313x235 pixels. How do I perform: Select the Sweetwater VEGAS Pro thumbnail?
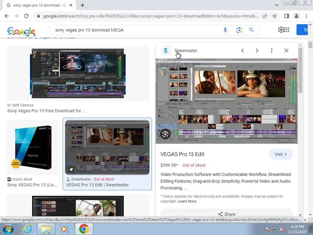107,147
